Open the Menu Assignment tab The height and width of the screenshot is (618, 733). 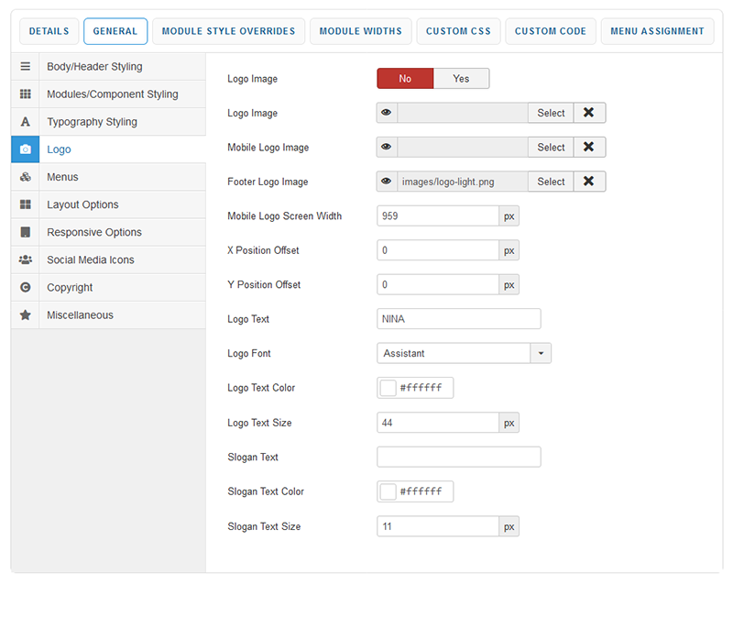pos(658,31)
